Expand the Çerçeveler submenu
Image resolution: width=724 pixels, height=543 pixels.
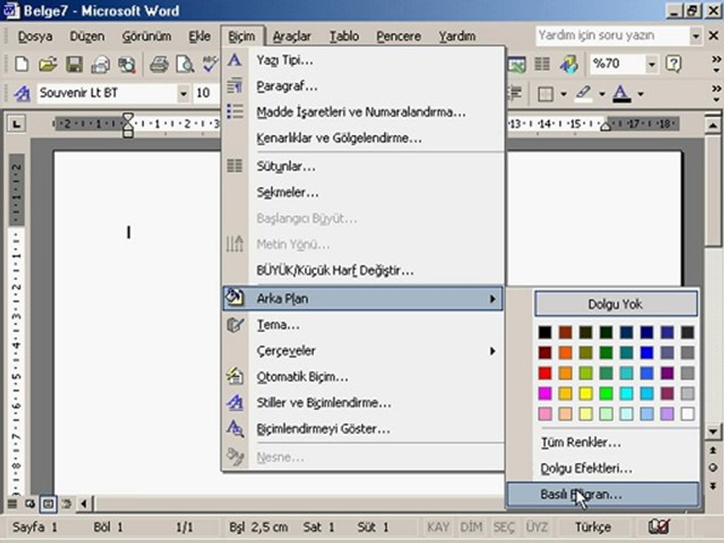tap(363, 351)
